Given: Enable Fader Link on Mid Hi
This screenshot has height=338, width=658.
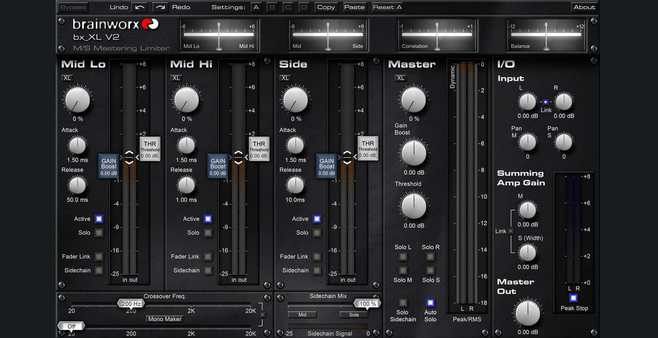Looking at the screenshot, I should 208,256.
